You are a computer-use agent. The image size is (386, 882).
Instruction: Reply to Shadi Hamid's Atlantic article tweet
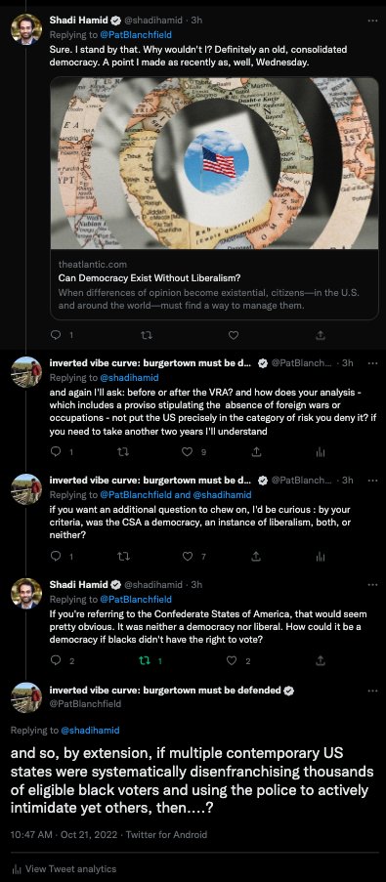tap(55, 335)
